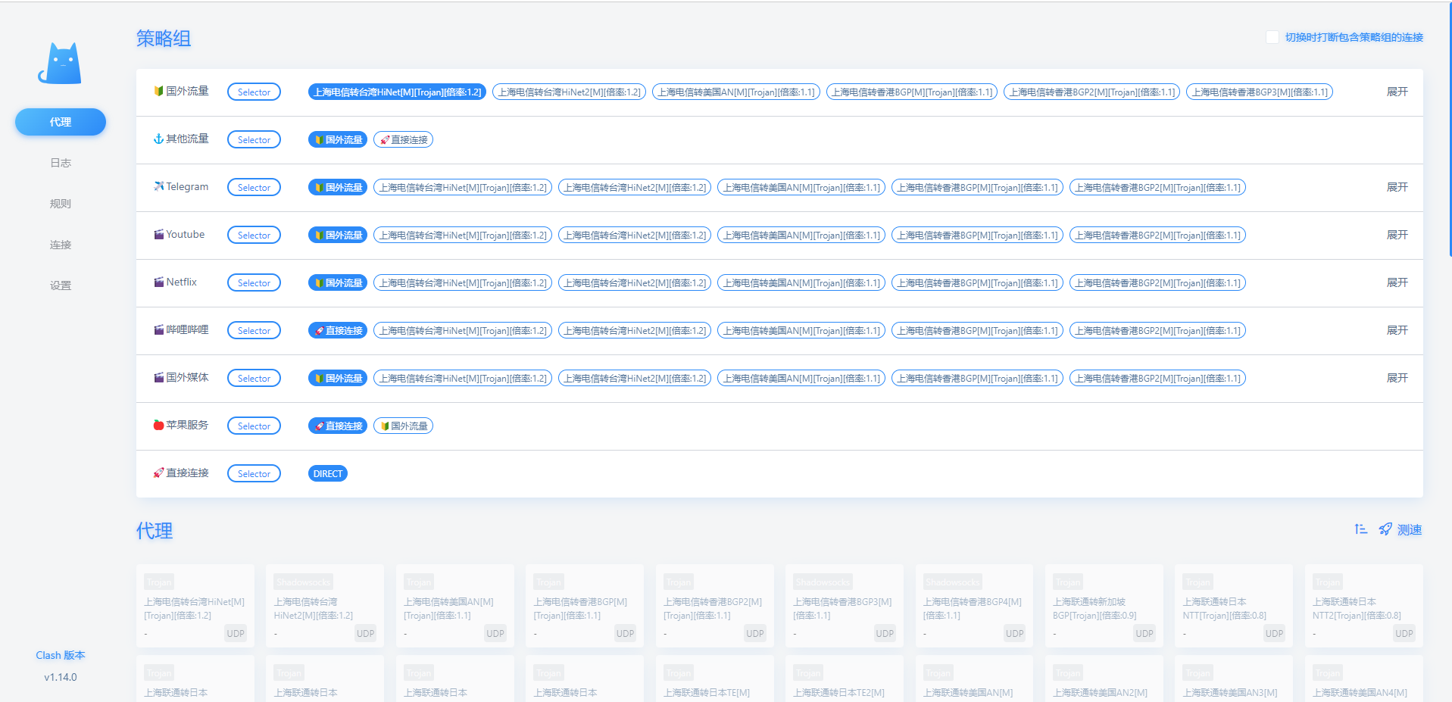Click the v1.14.0 version text
Screen dimensions: 1452x702
tap(61, 677)
